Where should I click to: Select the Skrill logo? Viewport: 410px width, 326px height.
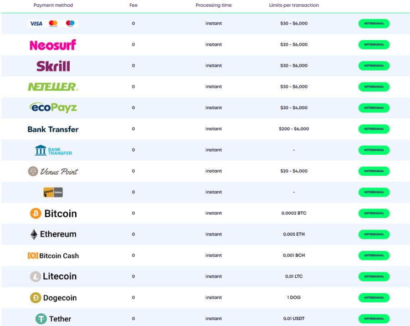(x=53, y=66)
